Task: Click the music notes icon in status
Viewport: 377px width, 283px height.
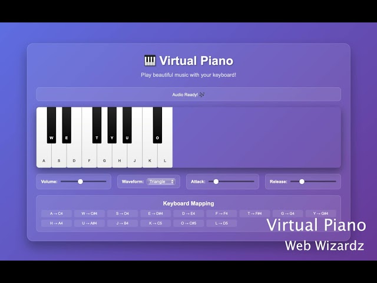Action: point(202,94)
